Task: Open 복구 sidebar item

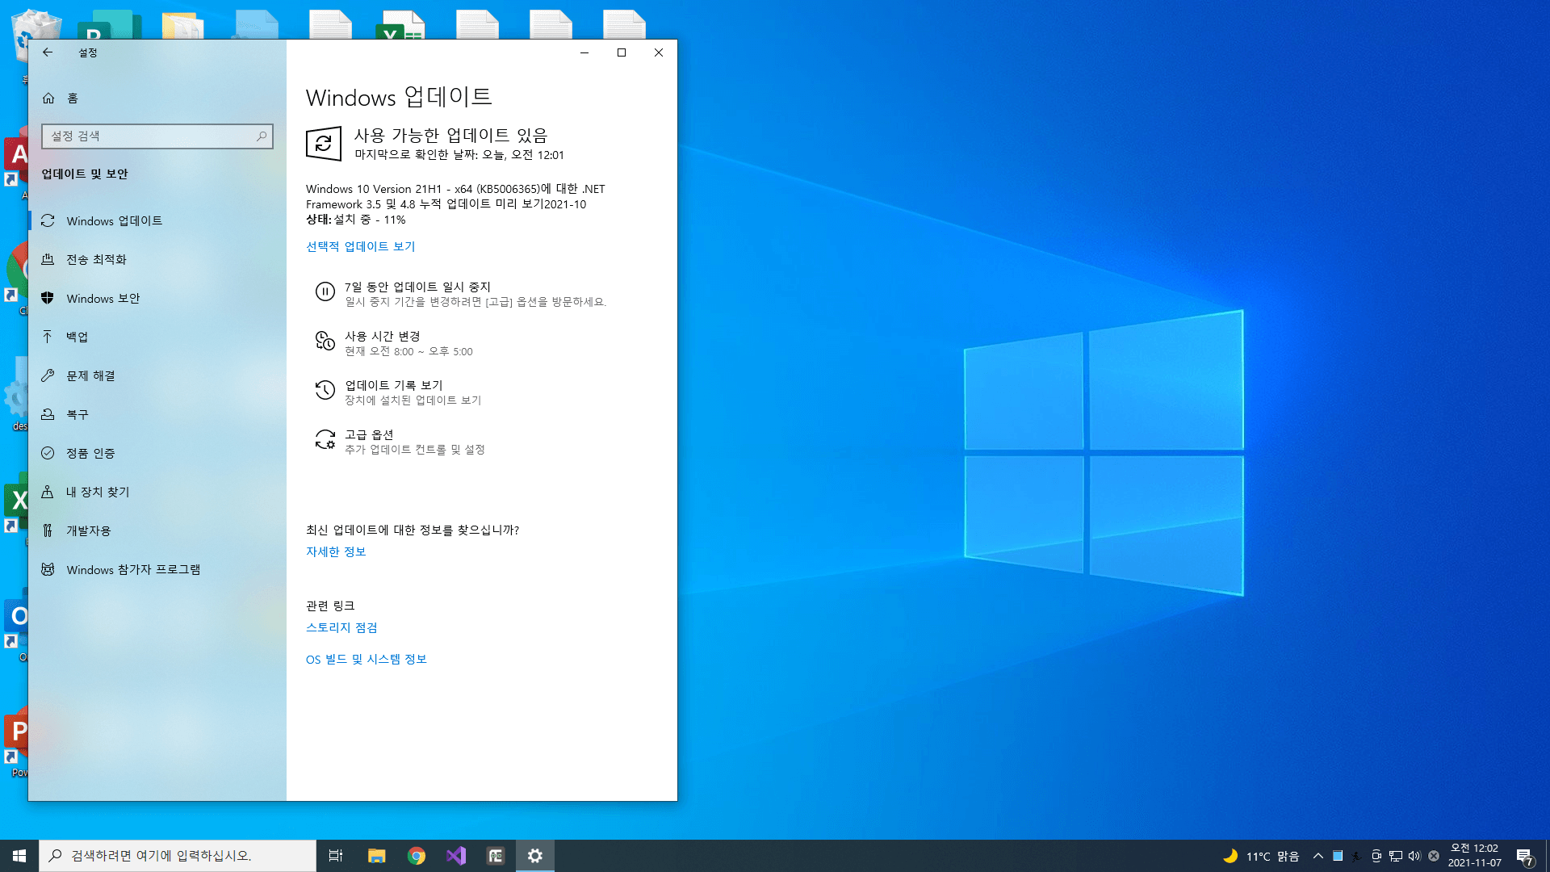Action: [157, 414]
